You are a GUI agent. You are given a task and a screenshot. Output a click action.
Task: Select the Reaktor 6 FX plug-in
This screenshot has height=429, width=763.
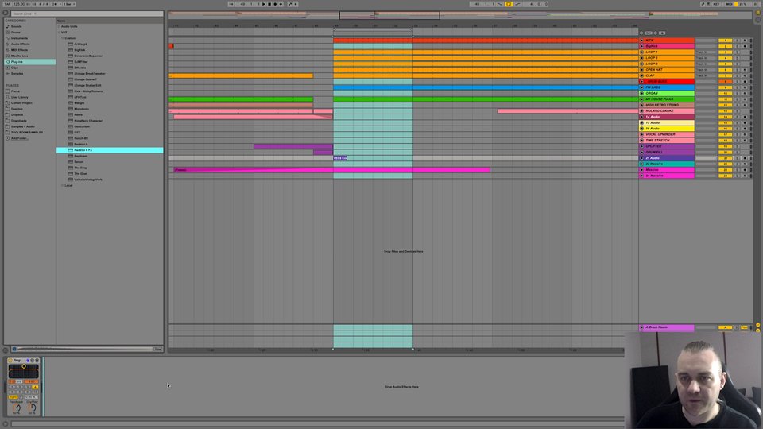click(110, 150)
